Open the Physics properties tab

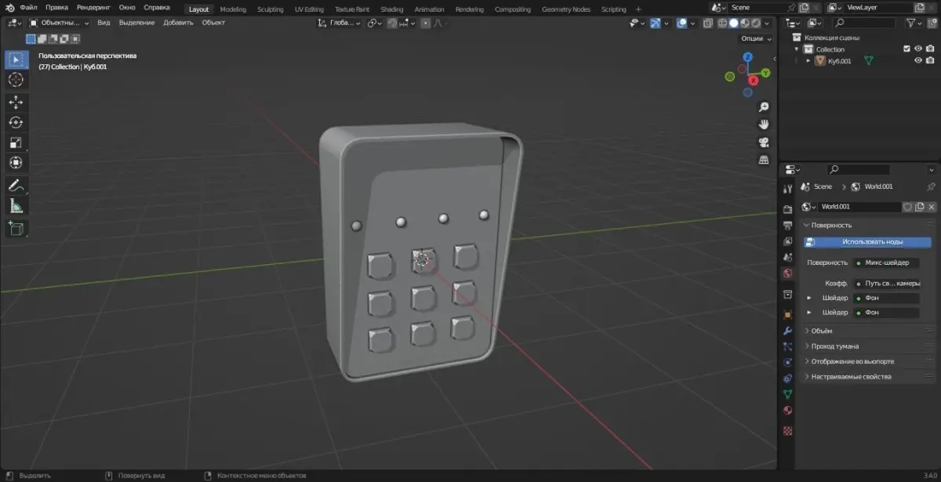pyautogui.click(x=788, y=362)
